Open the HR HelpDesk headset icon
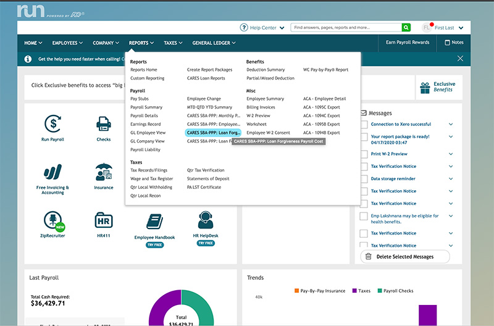Viewport: 494px width, 326px height. (206, 220)
